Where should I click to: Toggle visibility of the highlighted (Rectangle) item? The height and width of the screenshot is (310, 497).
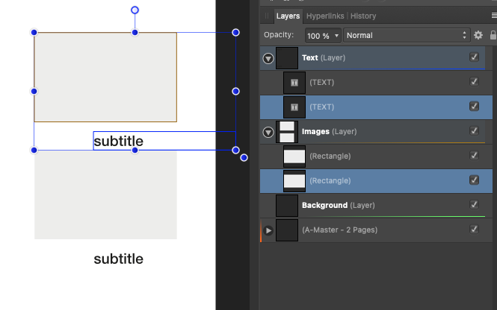[x=474, y=180]
